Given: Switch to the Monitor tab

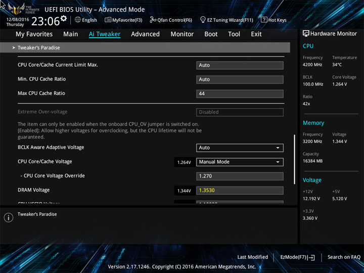Looking at the screenshot, I should (x=182, y=34).
